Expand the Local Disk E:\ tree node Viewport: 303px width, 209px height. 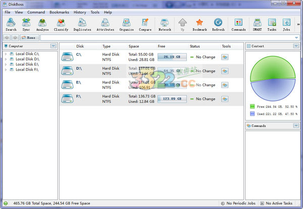coord(6,65)
